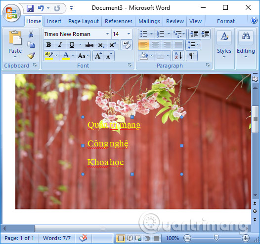Screen dimensions: 260x244
Task: Open the Styles gallery button
Action: click(x=224, y=44)
